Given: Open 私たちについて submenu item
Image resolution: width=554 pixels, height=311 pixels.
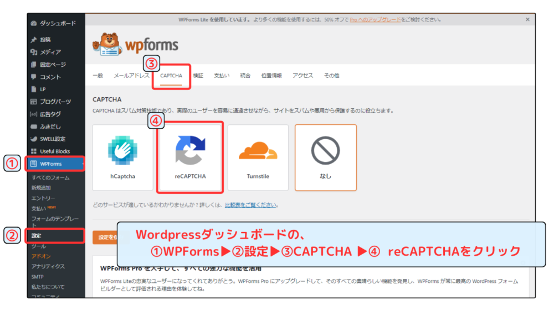Looking at the screenshot, I should (48, 287).
